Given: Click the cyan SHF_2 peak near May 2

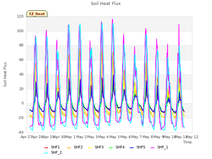Looking at the screenshot, I should [80, 24].
